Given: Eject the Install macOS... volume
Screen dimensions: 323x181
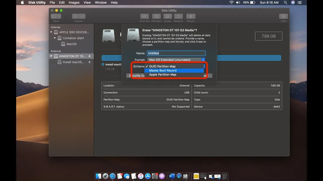Looking at the screenshot, I should (x=89, y=62).
